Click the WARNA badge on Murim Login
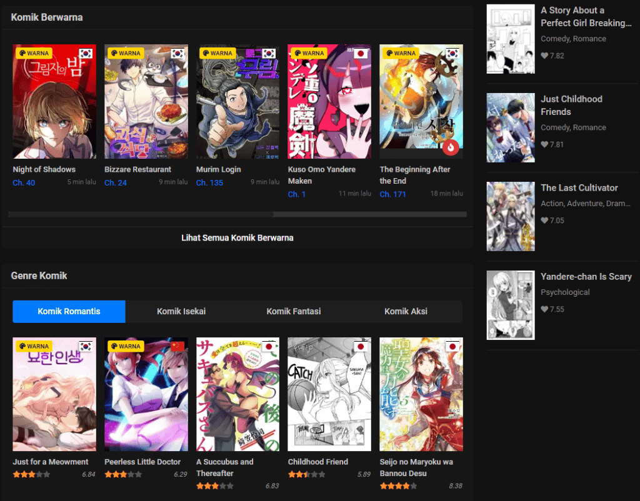The image size is (640, 501). [217, 53]
